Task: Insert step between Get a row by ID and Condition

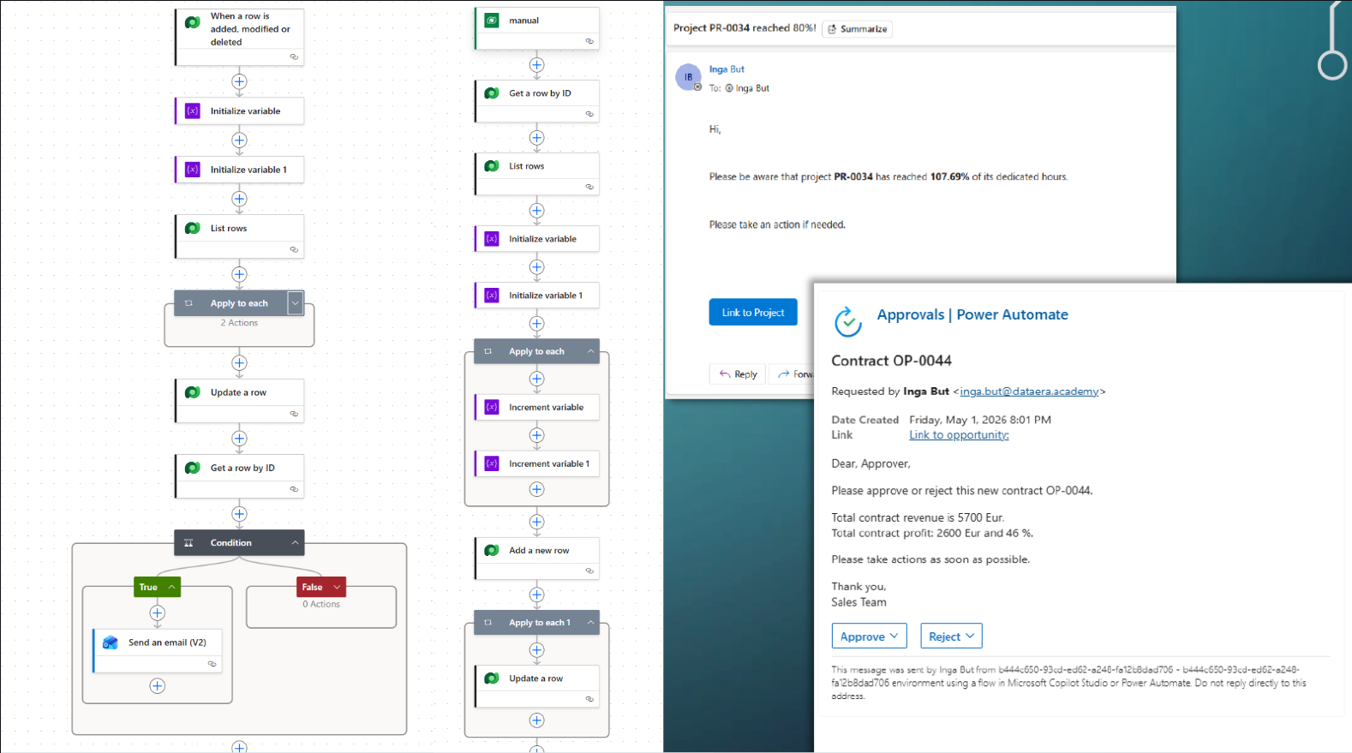Action: point(239,514)
